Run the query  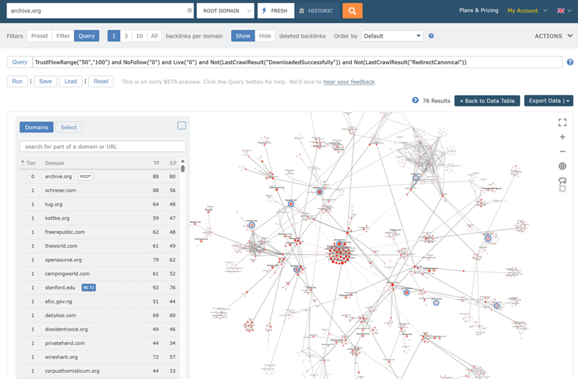point(17,81)
